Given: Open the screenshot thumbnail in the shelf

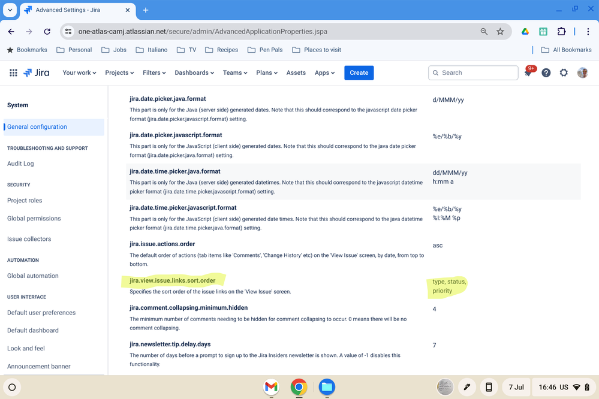Looking at the screenshot, I should click(x=445, y=387).
